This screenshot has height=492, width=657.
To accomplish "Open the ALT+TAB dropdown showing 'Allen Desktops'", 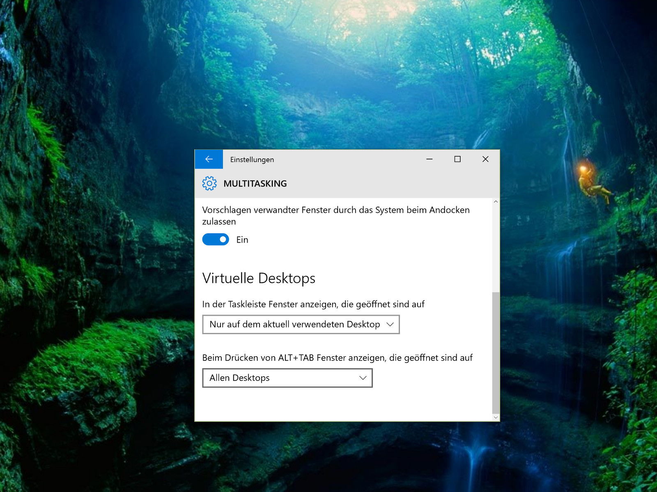I will tap(287, 378).
